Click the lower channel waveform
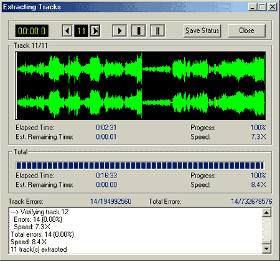Screen dimensions: 280x261 (x=141, y=103)
